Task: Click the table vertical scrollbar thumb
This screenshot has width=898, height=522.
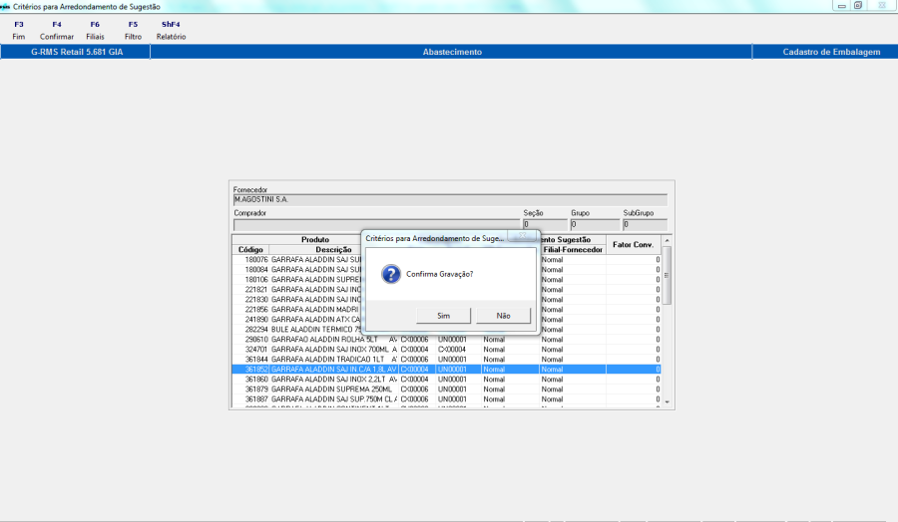Action: [667, 275]
